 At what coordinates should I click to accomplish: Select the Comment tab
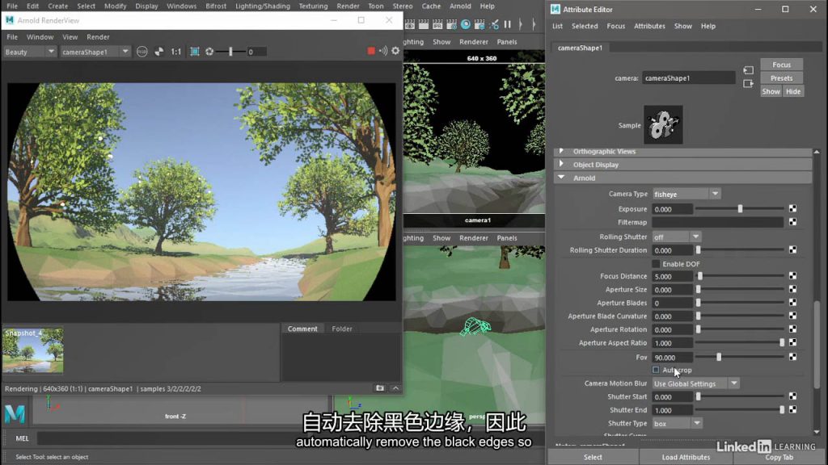tap(302, 329)
